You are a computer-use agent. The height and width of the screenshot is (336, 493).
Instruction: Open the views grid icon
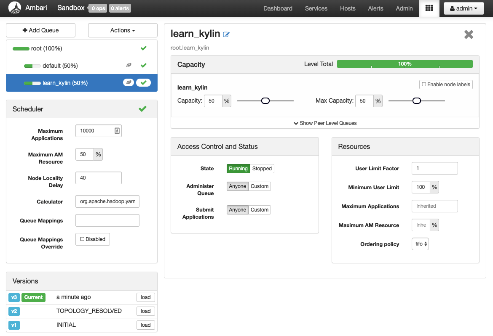tap(429, 8)
